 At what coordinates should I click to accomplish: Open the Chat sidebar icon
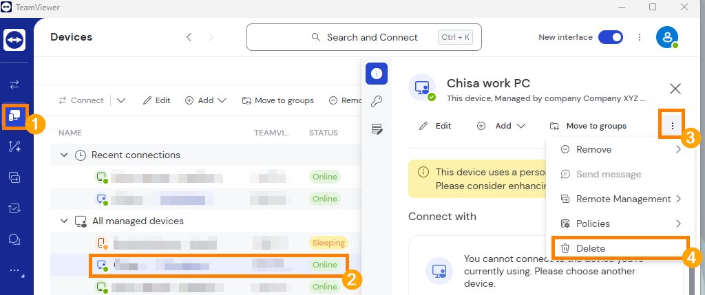[x=14, y=239]
